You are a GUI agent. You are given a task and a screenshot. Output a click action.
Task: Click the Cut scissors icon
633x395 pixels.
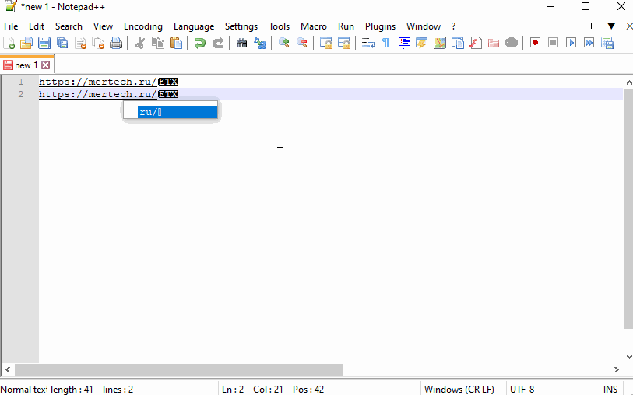140,44
